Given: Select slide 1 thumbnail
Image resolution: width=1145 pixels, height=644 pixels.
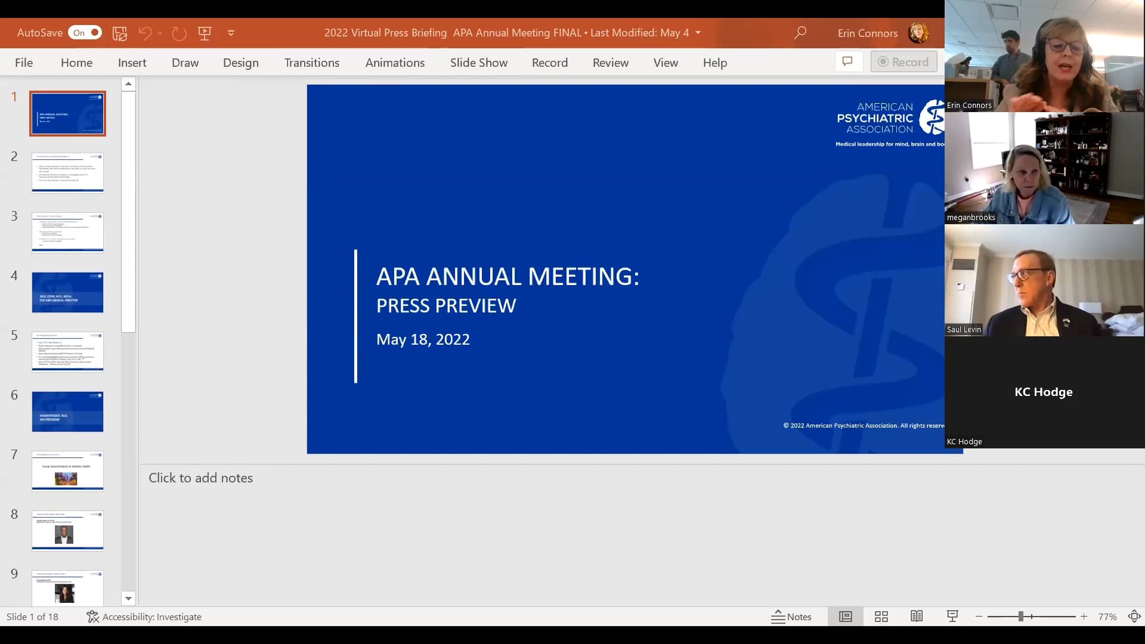Looking at the screenshot, I should pyautogui.click(x=67, y=113).
